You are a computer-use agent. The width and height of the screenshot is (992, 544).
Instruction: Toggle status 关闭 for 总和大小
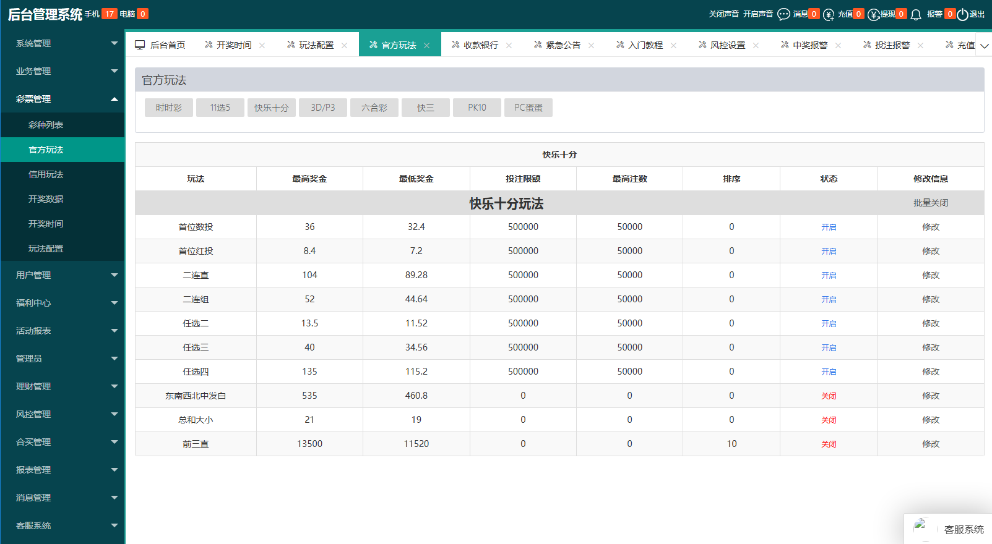click(x=829, y=420)
